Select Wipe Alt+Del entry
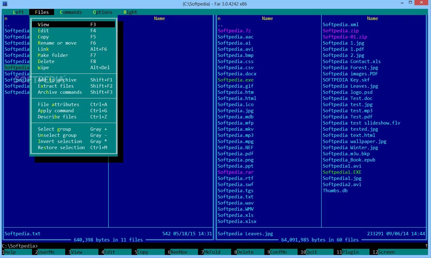The image size is (431, 258). [x=73, y=68]
